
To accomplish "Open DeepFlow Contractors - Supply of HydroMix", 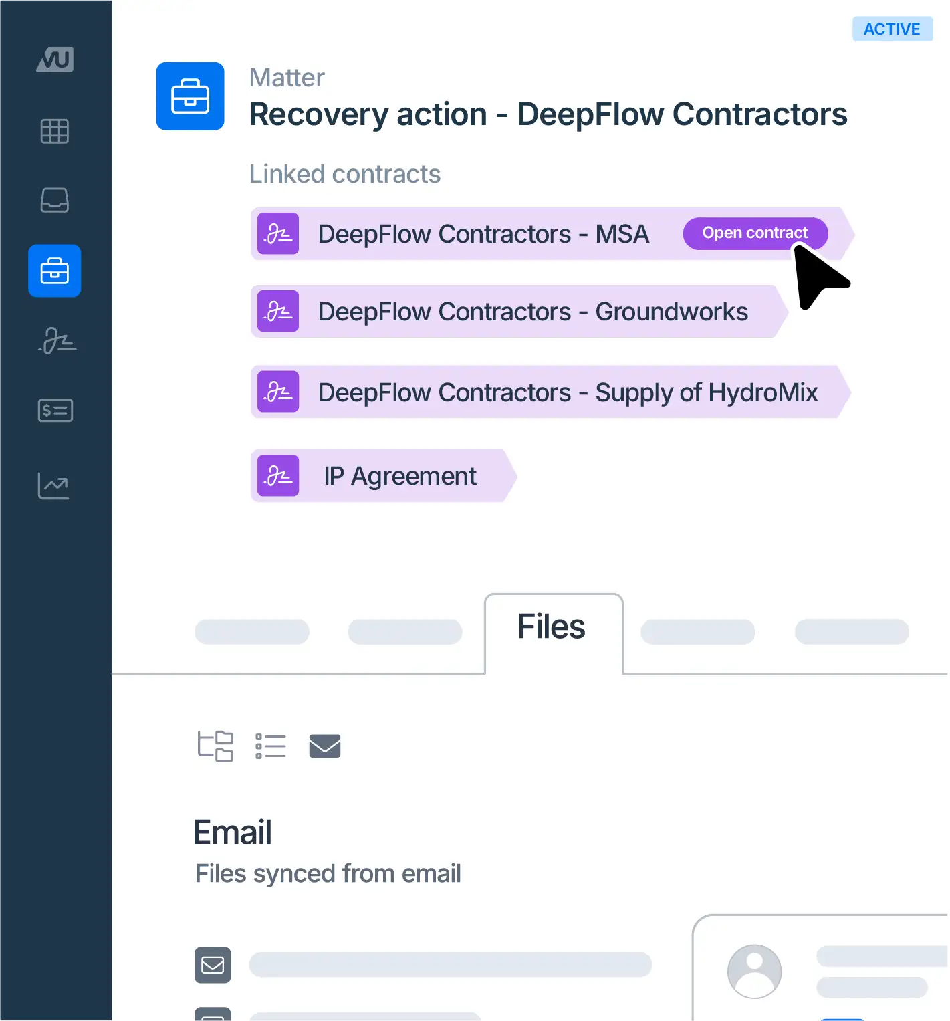I will coord(567,392).
